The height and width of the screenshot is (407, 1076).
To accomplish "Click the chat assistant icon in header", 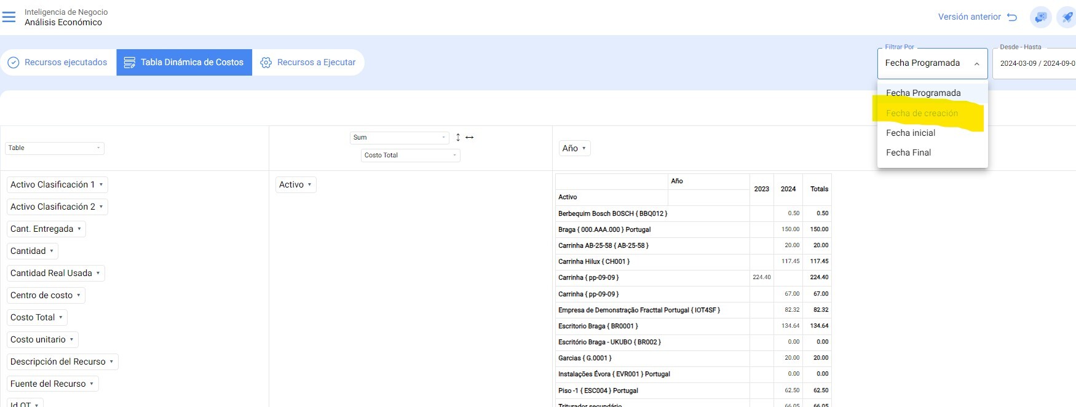I will [x=1040, y=17].
